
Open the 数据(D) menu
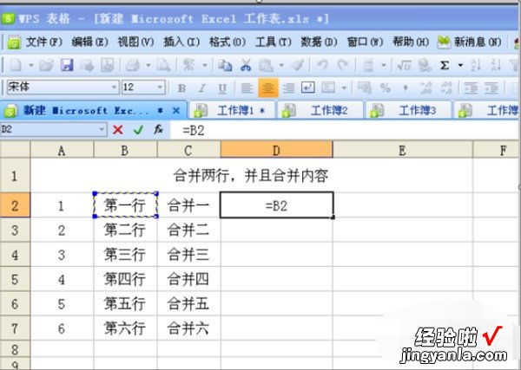319,42
